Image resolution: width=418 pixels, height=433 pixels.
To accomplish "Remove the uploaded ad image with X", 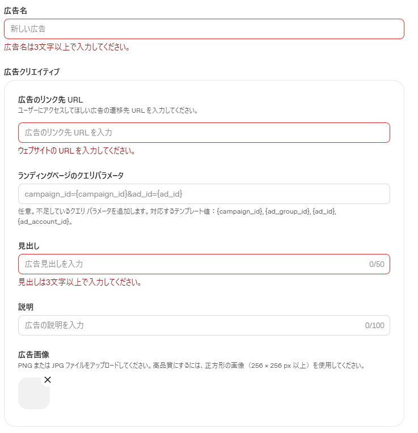I will point(48,380).
